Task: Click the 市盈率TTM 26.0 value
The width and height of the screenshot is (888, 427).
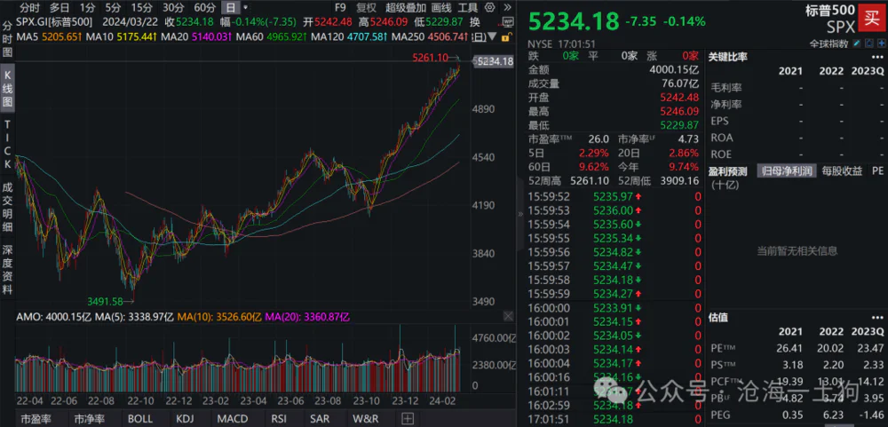Action: coord(599,138)
